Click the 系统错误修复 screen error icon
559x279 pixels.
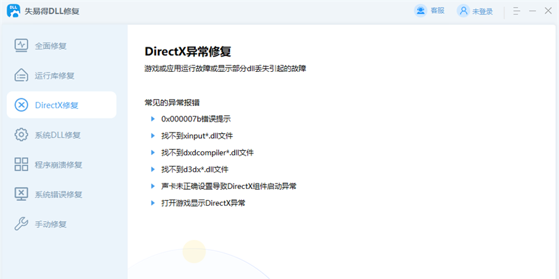point(22,195)
